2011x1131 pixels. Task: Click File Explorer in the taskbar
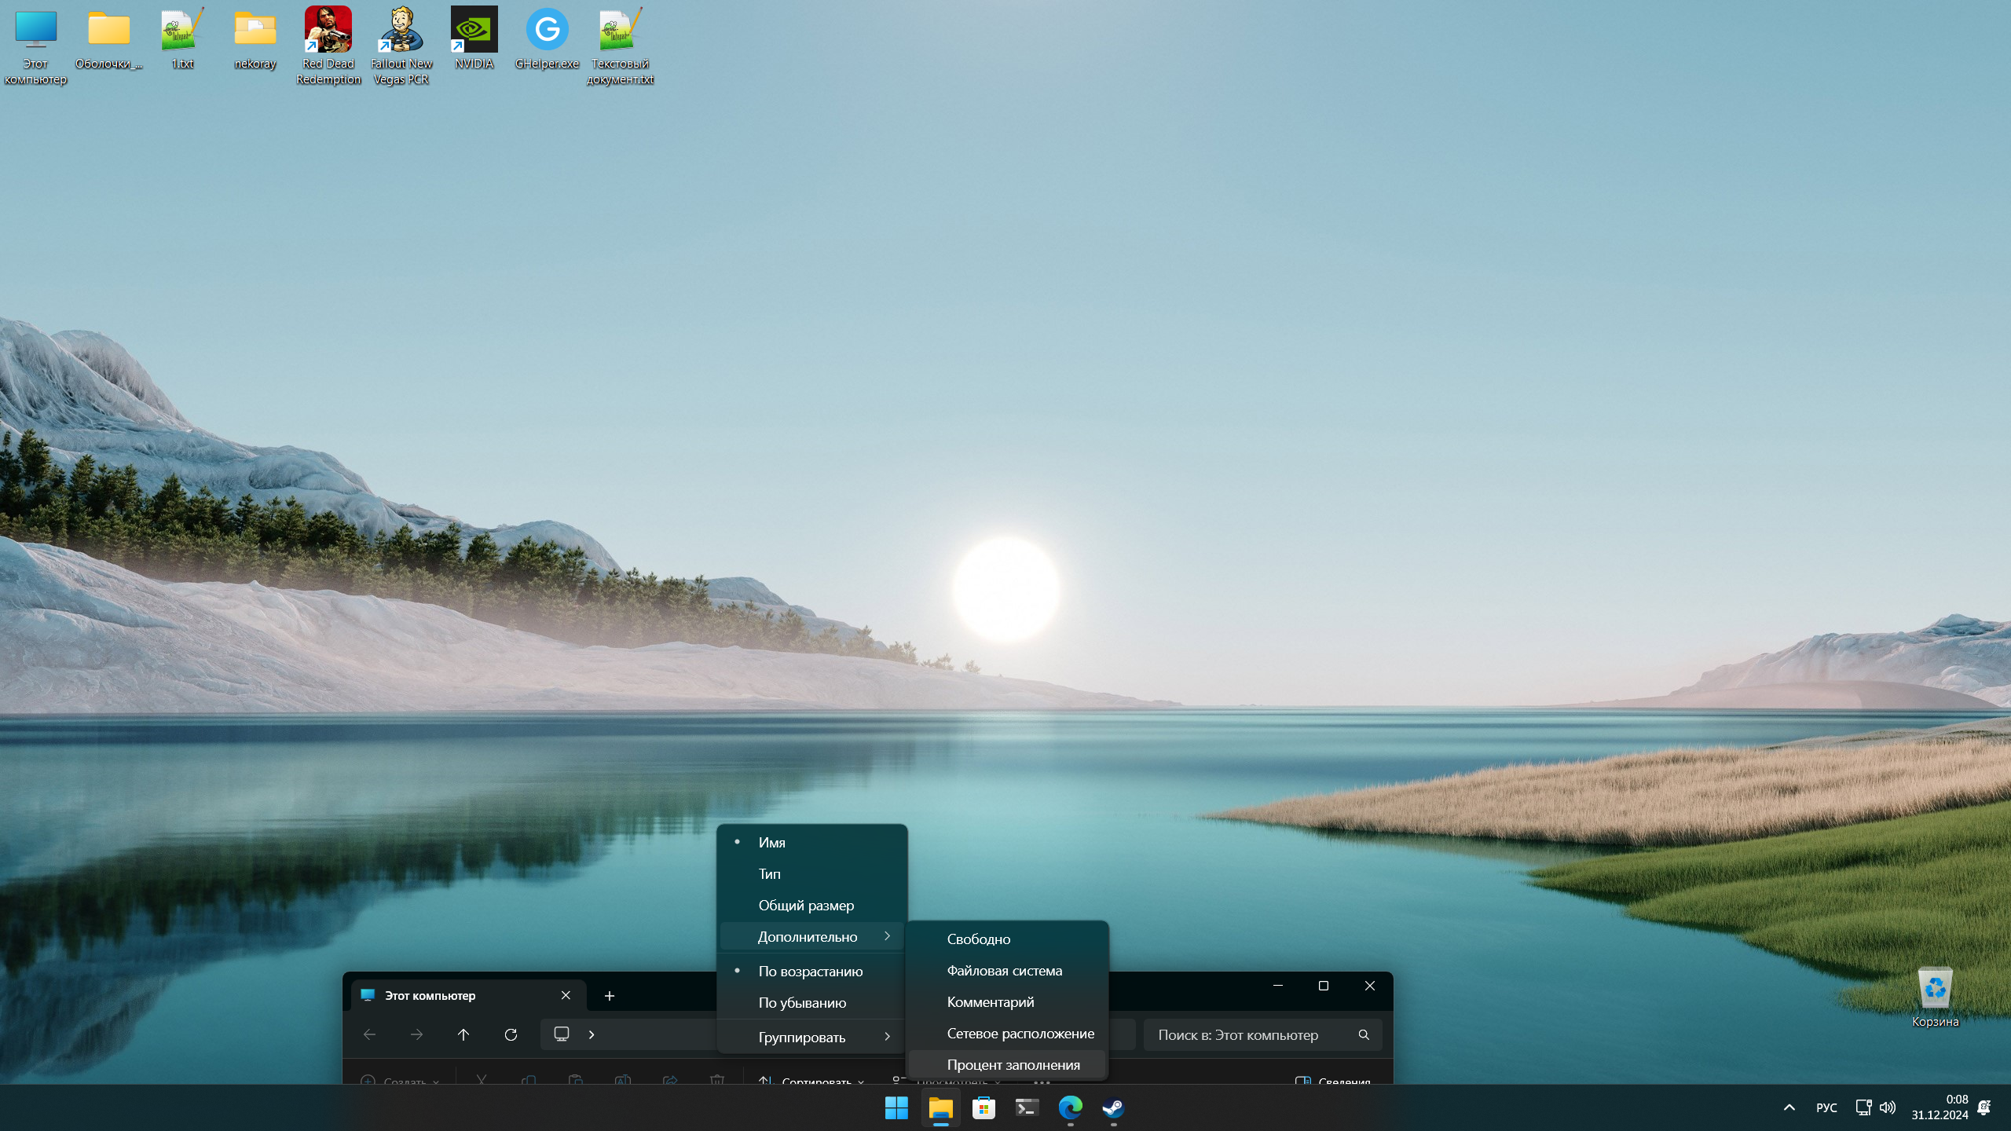coord(940,1107)
